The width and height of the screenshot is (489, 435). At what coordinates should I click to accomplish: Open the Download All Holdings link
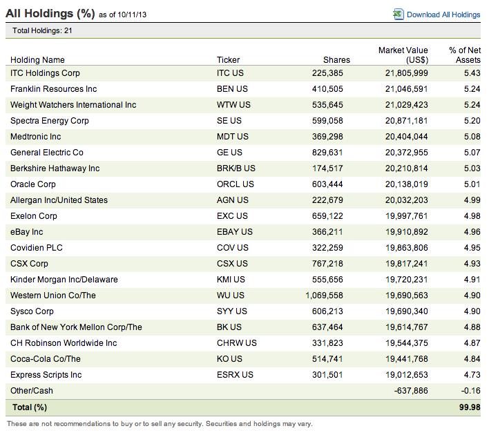[x=443, y=14]
